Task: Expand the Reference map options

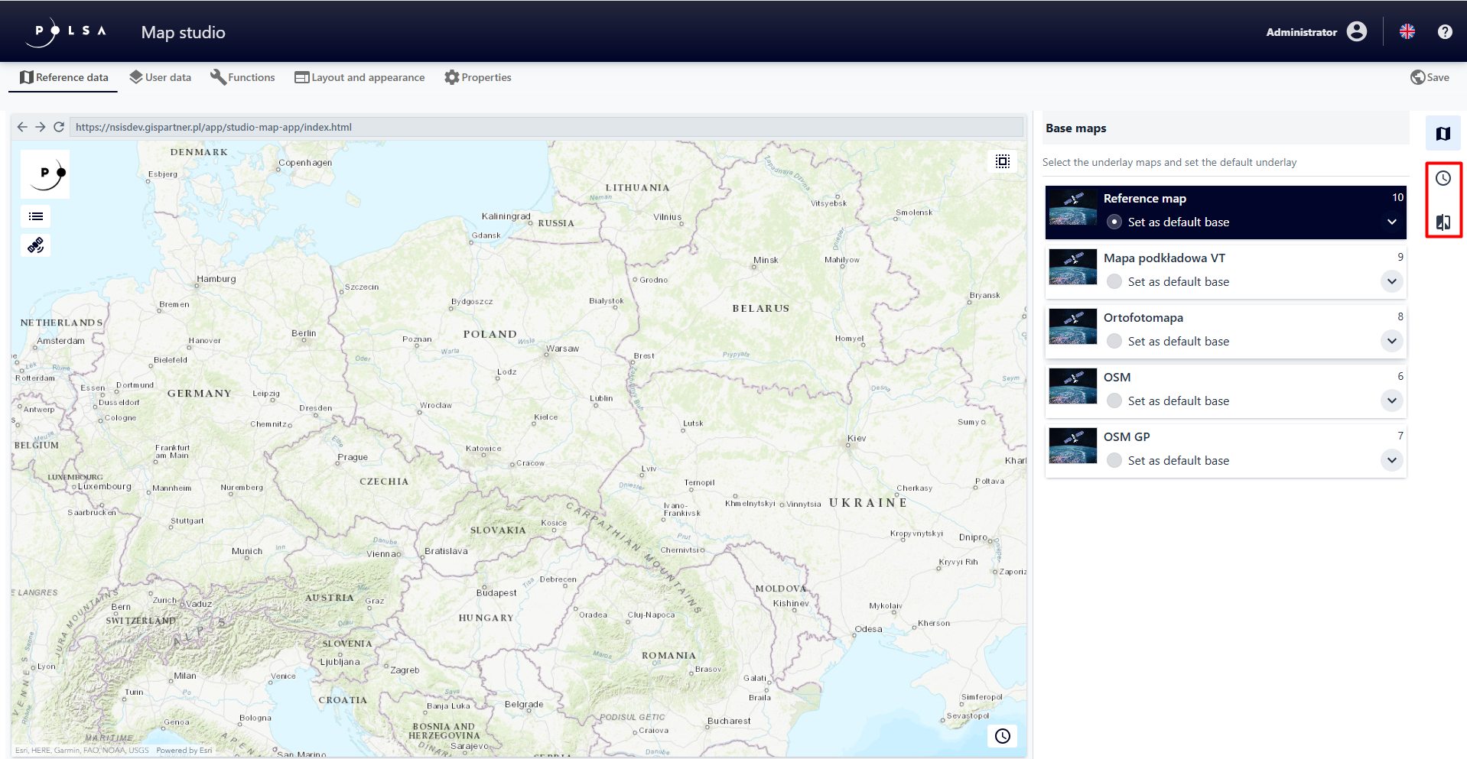Action: [1391, 222]
